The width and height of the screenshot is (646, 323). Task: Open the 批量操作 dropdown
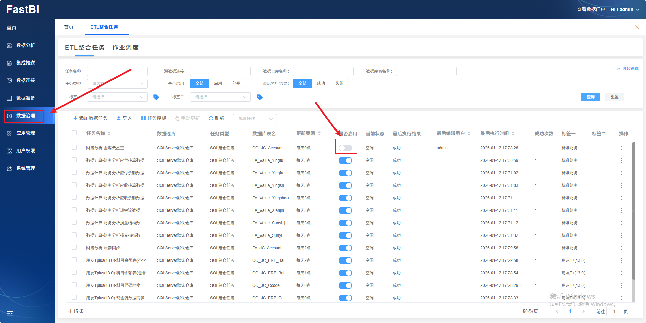coord(255,119)
